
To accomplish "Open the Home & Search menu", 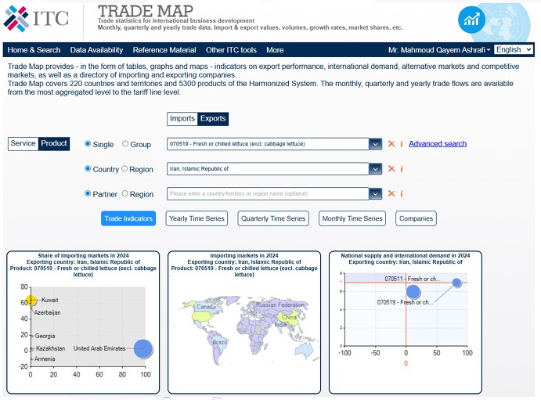I will [x=34, y=50].
